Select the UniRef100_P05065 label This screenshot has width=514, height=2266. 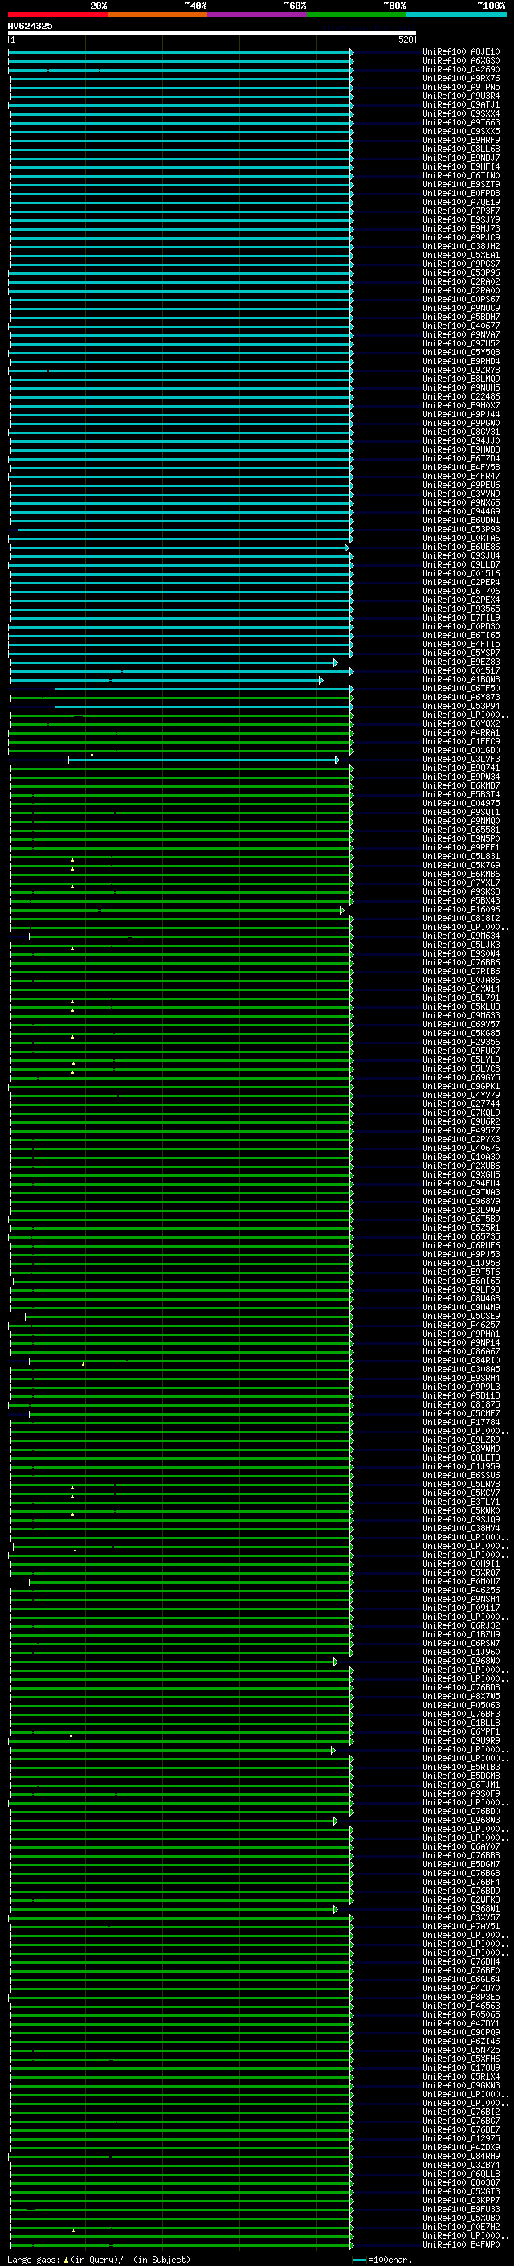(x=461, y=2014)
